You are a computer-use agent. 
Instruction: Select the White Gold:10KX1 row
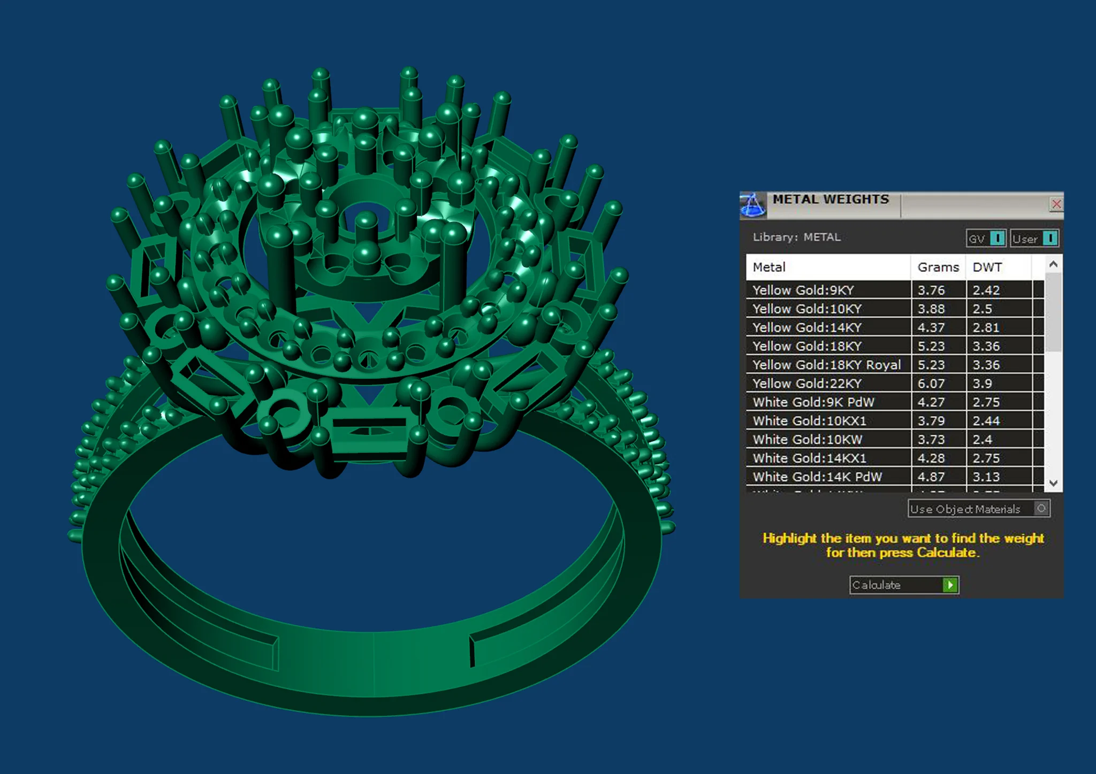tap(895, 421)
